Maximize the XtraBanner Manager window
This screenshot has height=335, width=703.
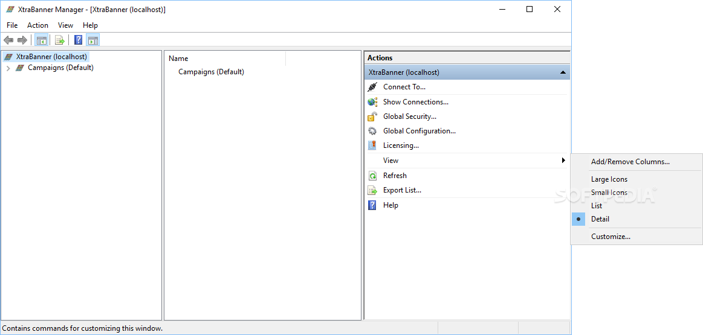[530, 9]
